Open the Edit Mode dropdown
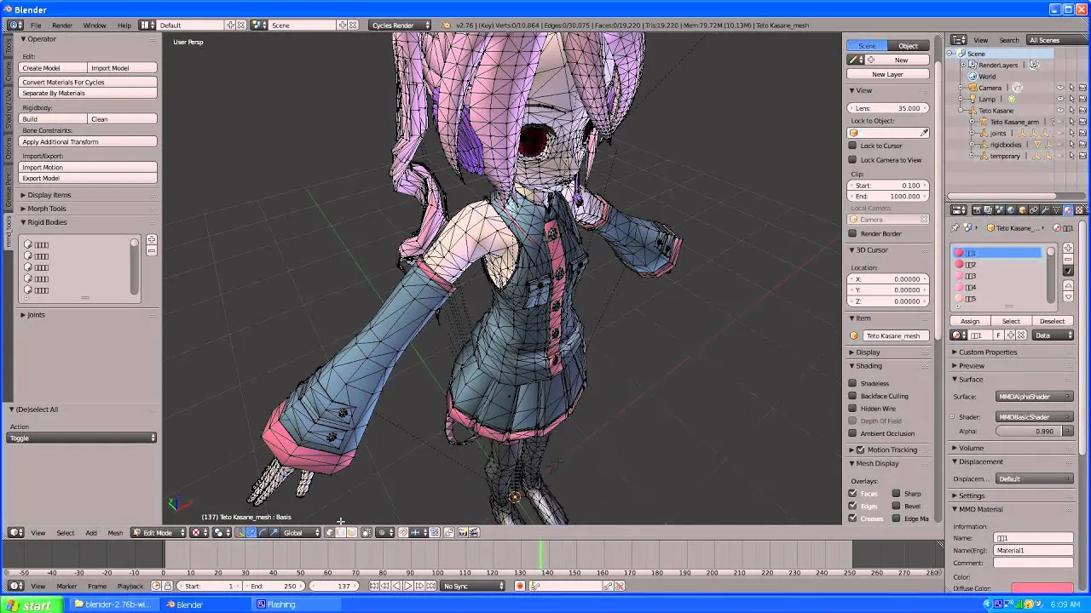Viewport: 1091px width, 613px height. pyautogui.click(x=158, y=532)
